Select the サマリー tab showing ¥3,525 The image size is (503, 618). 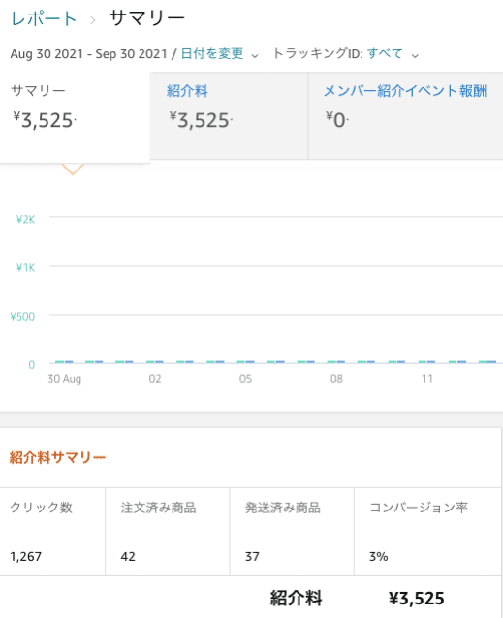click(x=75, y=117)
